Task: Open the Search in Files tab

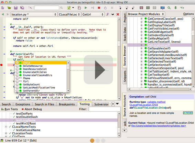Action: pos(44,104)
